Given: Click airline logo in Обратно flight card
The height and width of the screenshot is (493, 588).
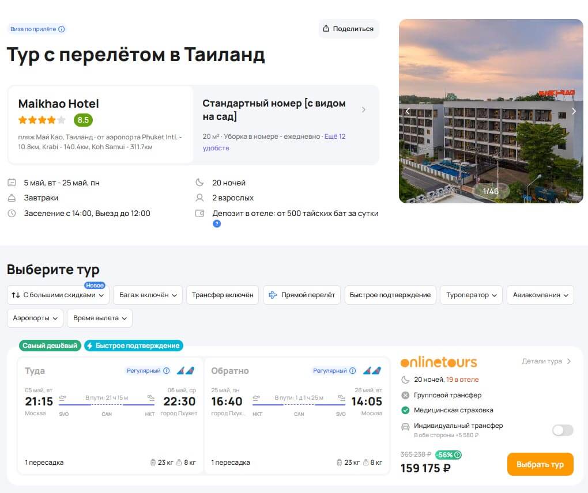Looking at the screenshot, I should coord(372,371).
